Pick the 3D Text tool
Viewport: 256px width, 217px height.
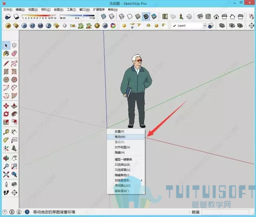pyautogui.click(x=14, y=148)
